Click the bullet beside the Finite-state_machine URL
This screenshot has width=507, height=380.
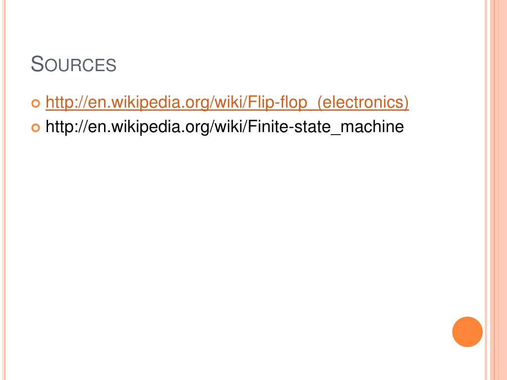point(36,128)
